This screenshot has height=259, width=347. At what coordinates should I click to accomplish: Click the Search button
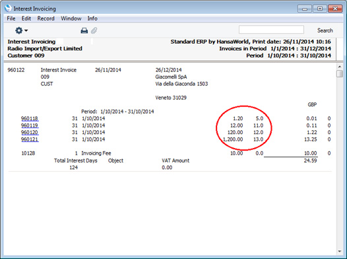click(x=325, y=30)
